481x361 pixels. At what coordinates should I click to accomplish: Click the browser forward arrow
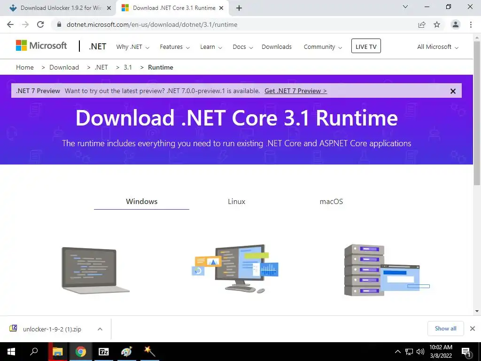click(x=25, y=24)
